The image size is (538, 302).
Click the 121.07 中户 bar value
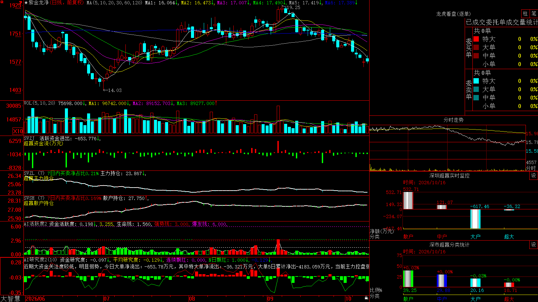pos(445,202)
